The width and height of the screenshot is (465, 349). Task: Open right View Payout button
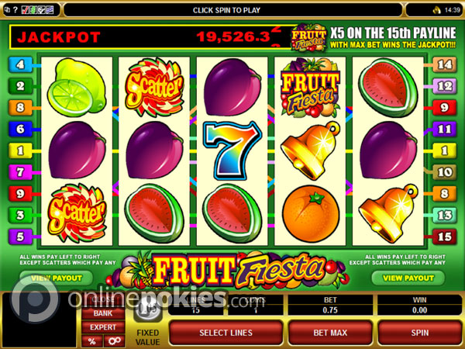[408, 278]
